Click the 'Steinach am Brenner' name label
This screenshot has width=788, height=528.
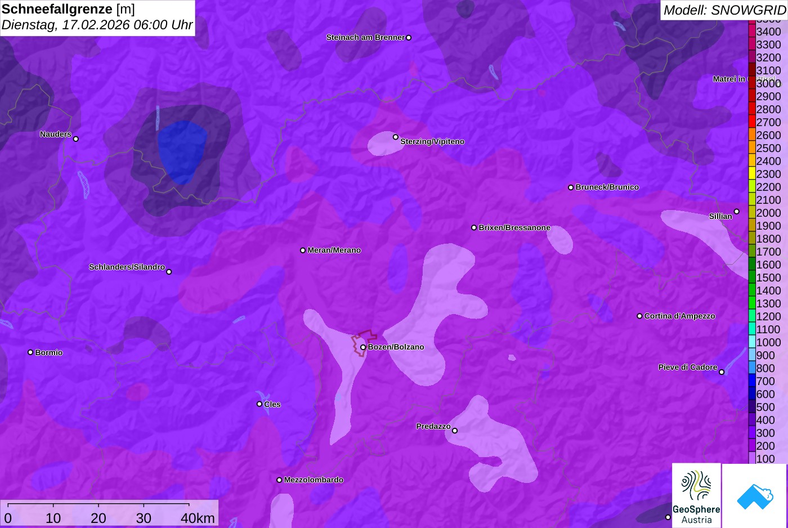[365, 38]
